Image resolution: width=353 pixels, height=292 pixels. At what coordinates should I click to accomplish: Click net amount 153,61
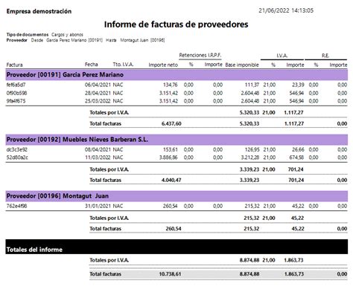171,149
